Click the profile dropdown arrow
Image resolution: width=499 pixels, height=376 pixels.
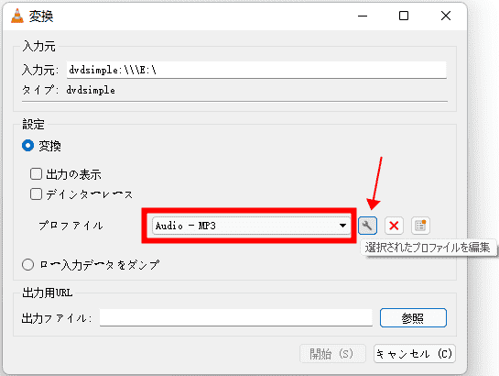[x=342, y=226]
